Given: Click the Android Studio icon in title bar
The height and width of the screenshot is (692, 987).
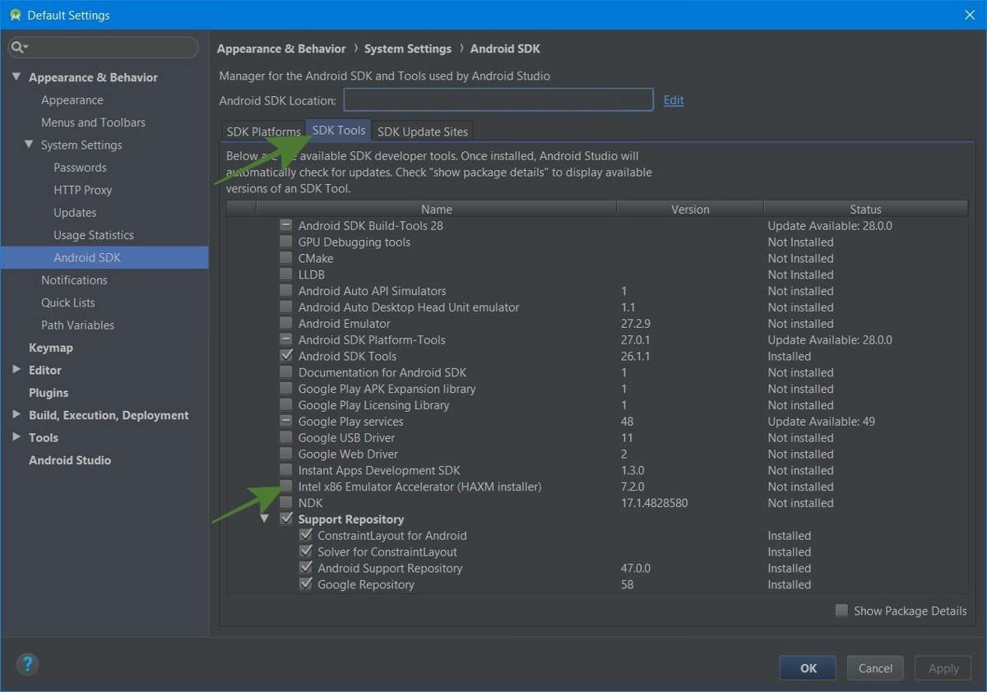Looking at the screenshot, I should tap(15, 15).
